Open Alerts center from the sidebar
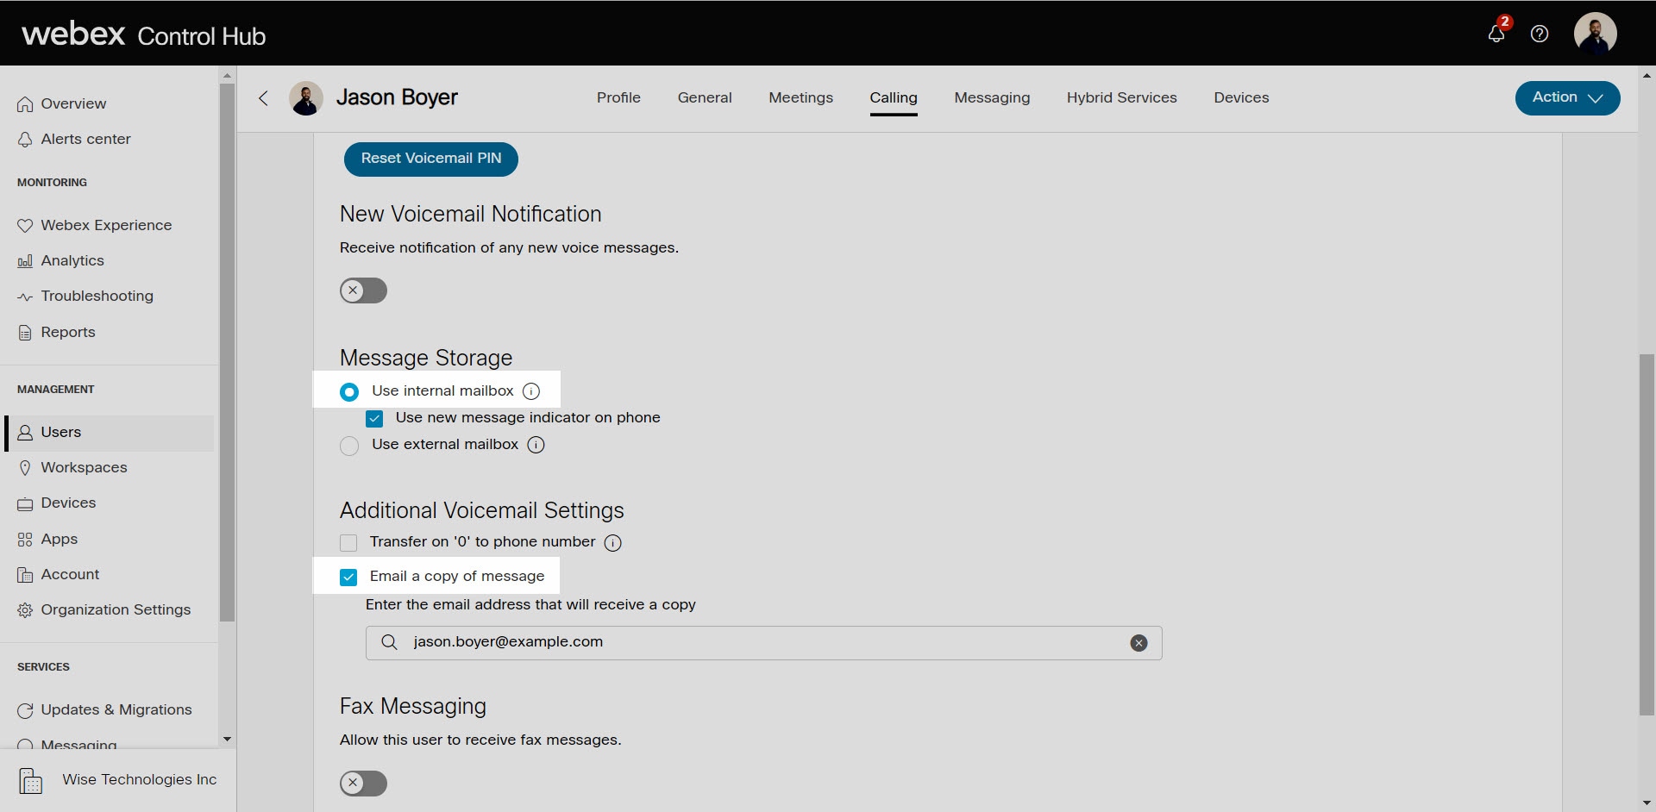The image size is (1656, 812). (x=85, y=139)
